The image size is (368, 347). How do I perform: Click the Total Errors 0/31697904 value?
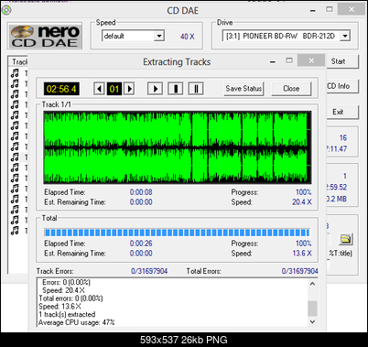(x=299, y=271)
